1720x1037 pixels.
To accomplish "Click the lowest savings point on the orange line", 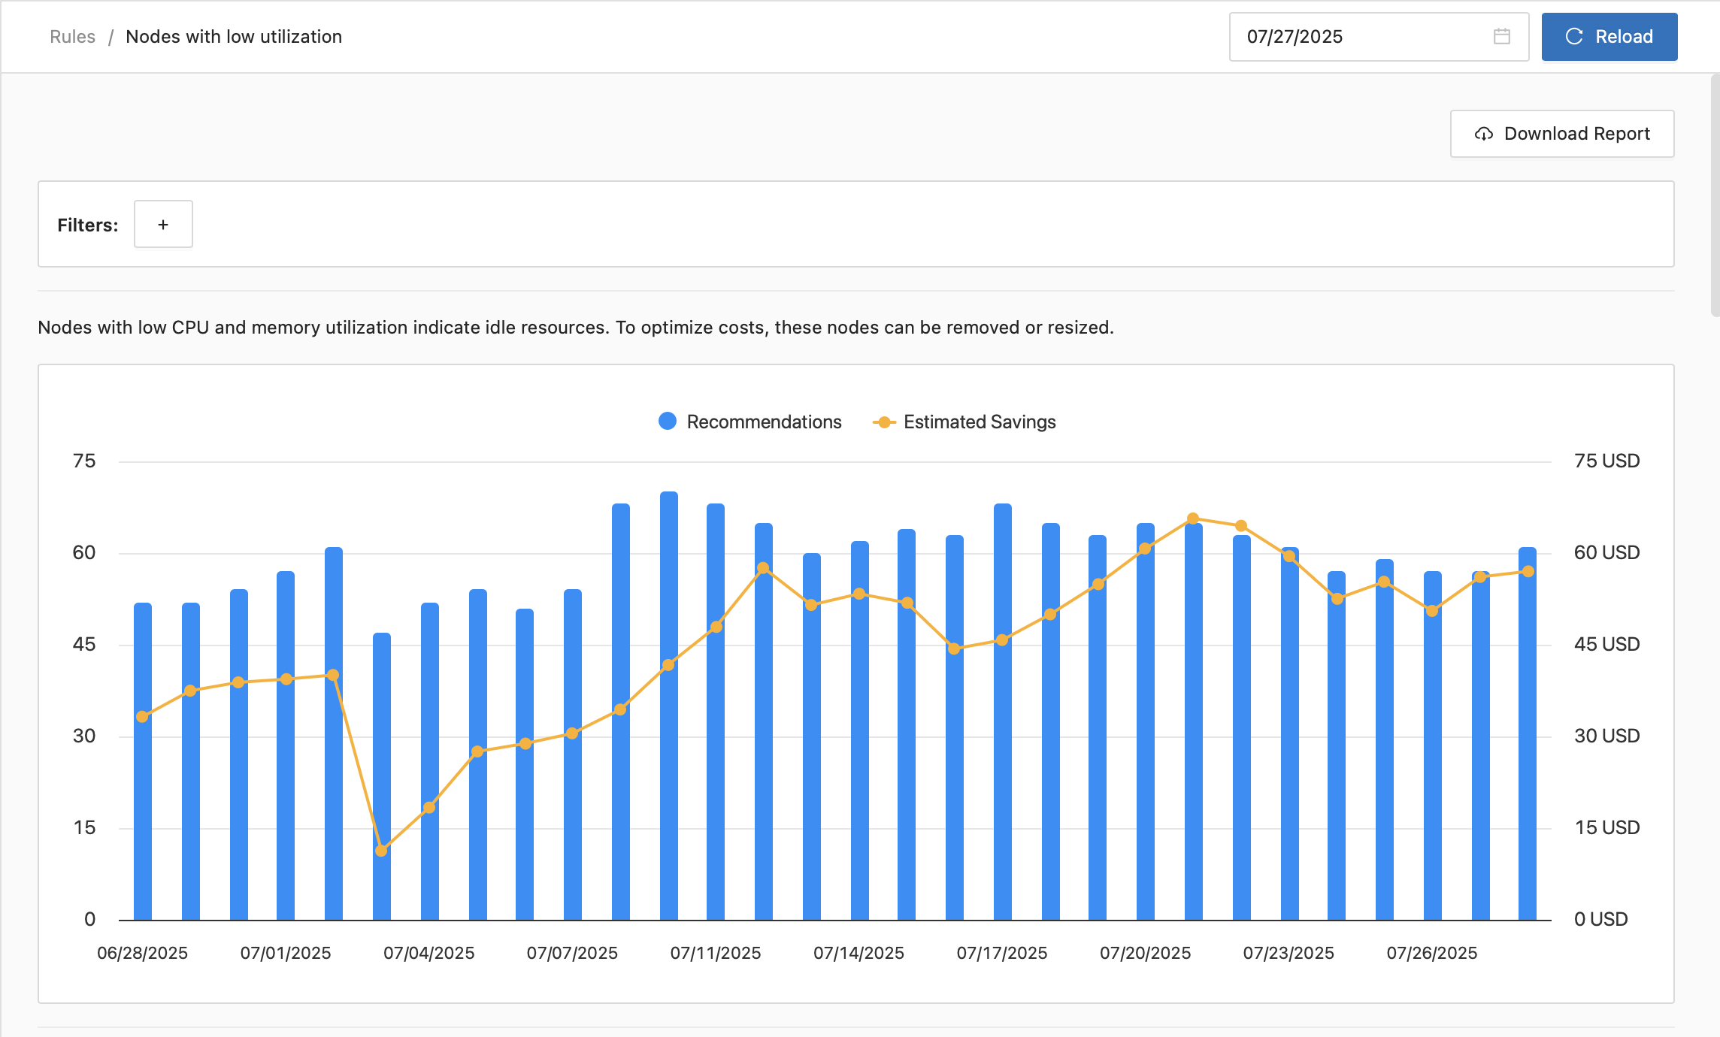I will pyautogui.click(x=381, y=851).
